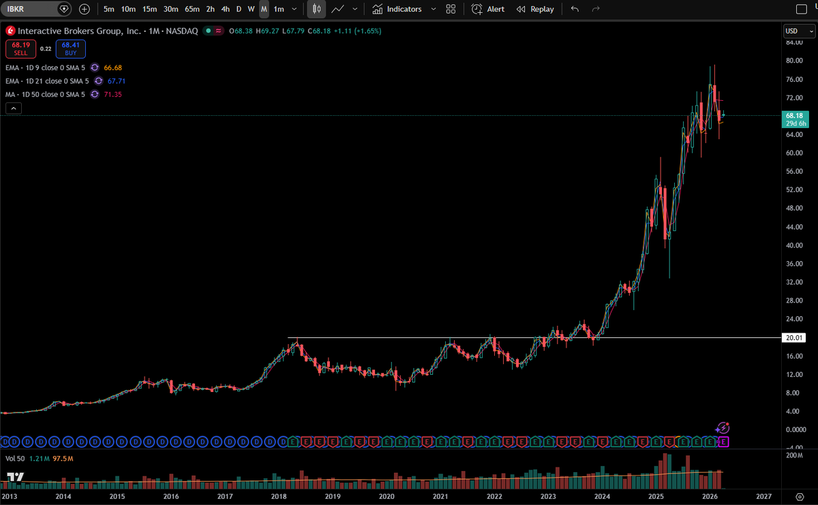
Task: Select the 4h interval
Action: pyautogui.click(x=226, y=9)
